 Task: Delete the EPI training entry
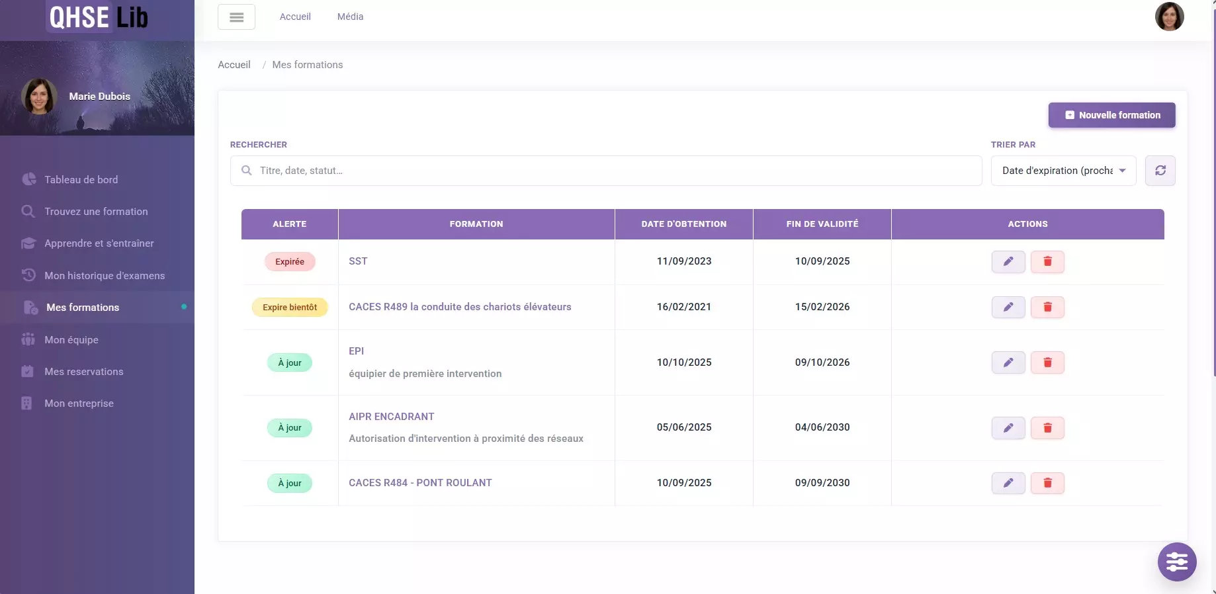pyautogui.click(x=1047, y=362)
